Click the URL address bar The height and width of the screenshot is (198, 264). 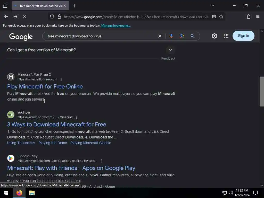click(x=137, y=17)
